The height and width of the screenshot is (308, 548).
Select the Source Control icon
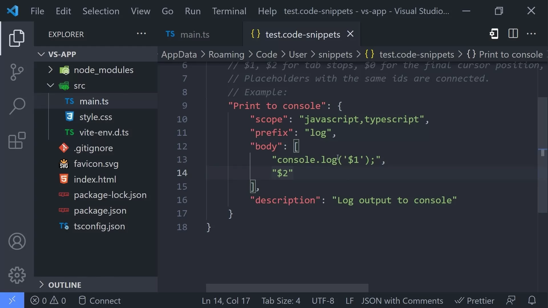(x=17, y=72)
